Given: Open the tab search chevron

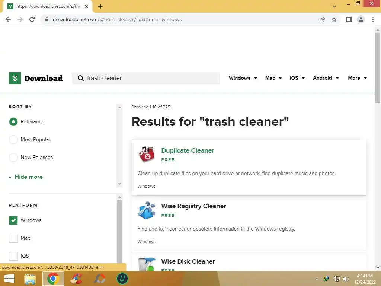Looking at the screenshot, I should point(334,6).
